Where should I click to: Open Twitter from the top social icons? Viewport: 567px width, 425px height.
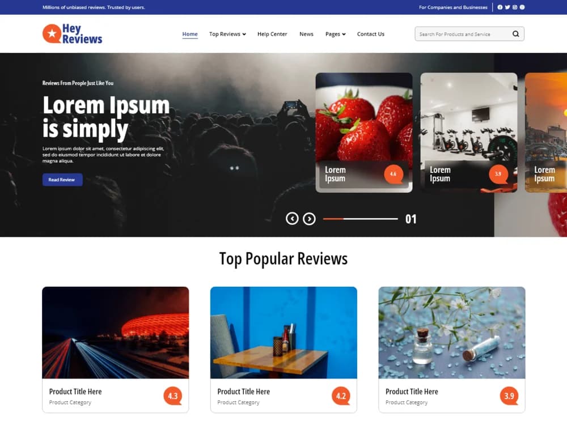pyautogui.click(x=507, y=7)
